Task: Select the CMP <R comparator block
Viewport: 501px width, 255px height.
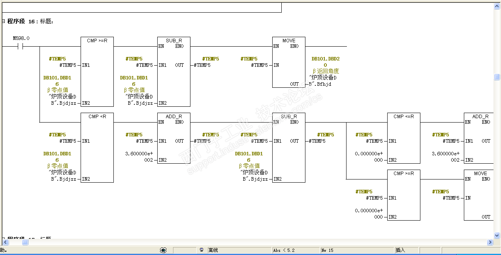Action: coord(97,148)
